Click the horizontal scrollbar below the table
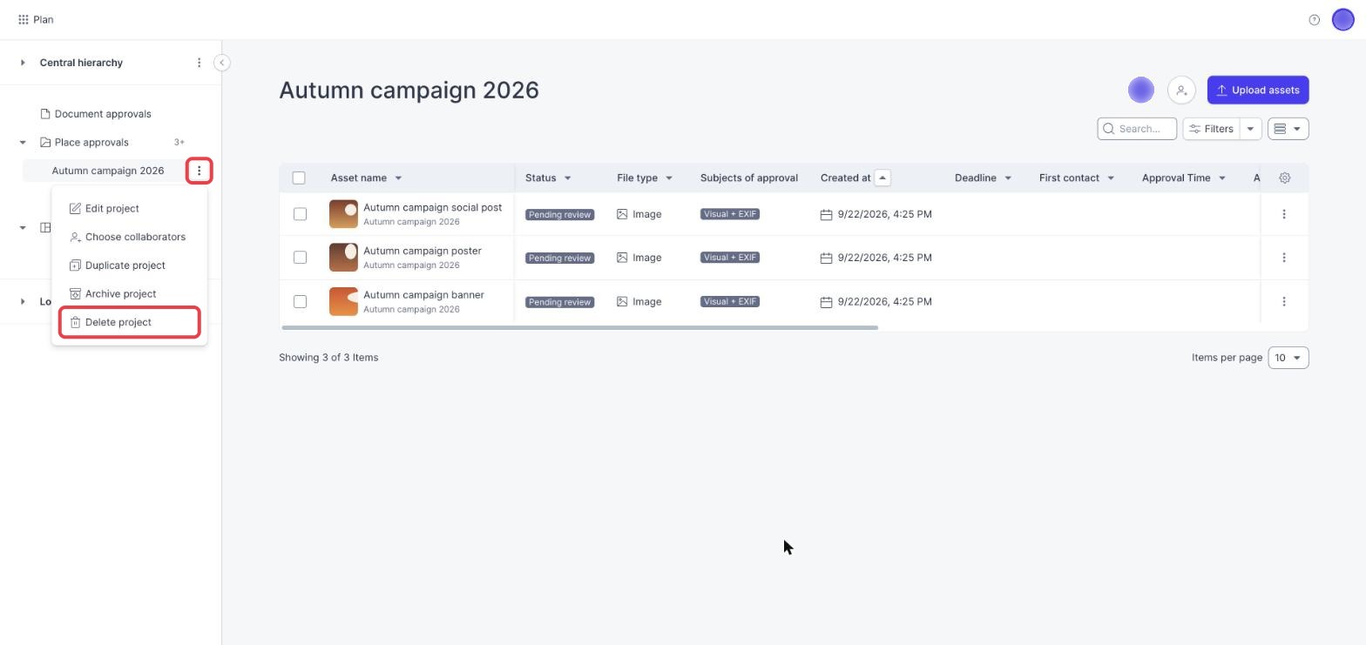 (579, 327)
